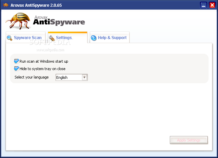Click the Apply Settings button
Image resolution: width=218 pixels, height=158 pixels.
point(189,140)
